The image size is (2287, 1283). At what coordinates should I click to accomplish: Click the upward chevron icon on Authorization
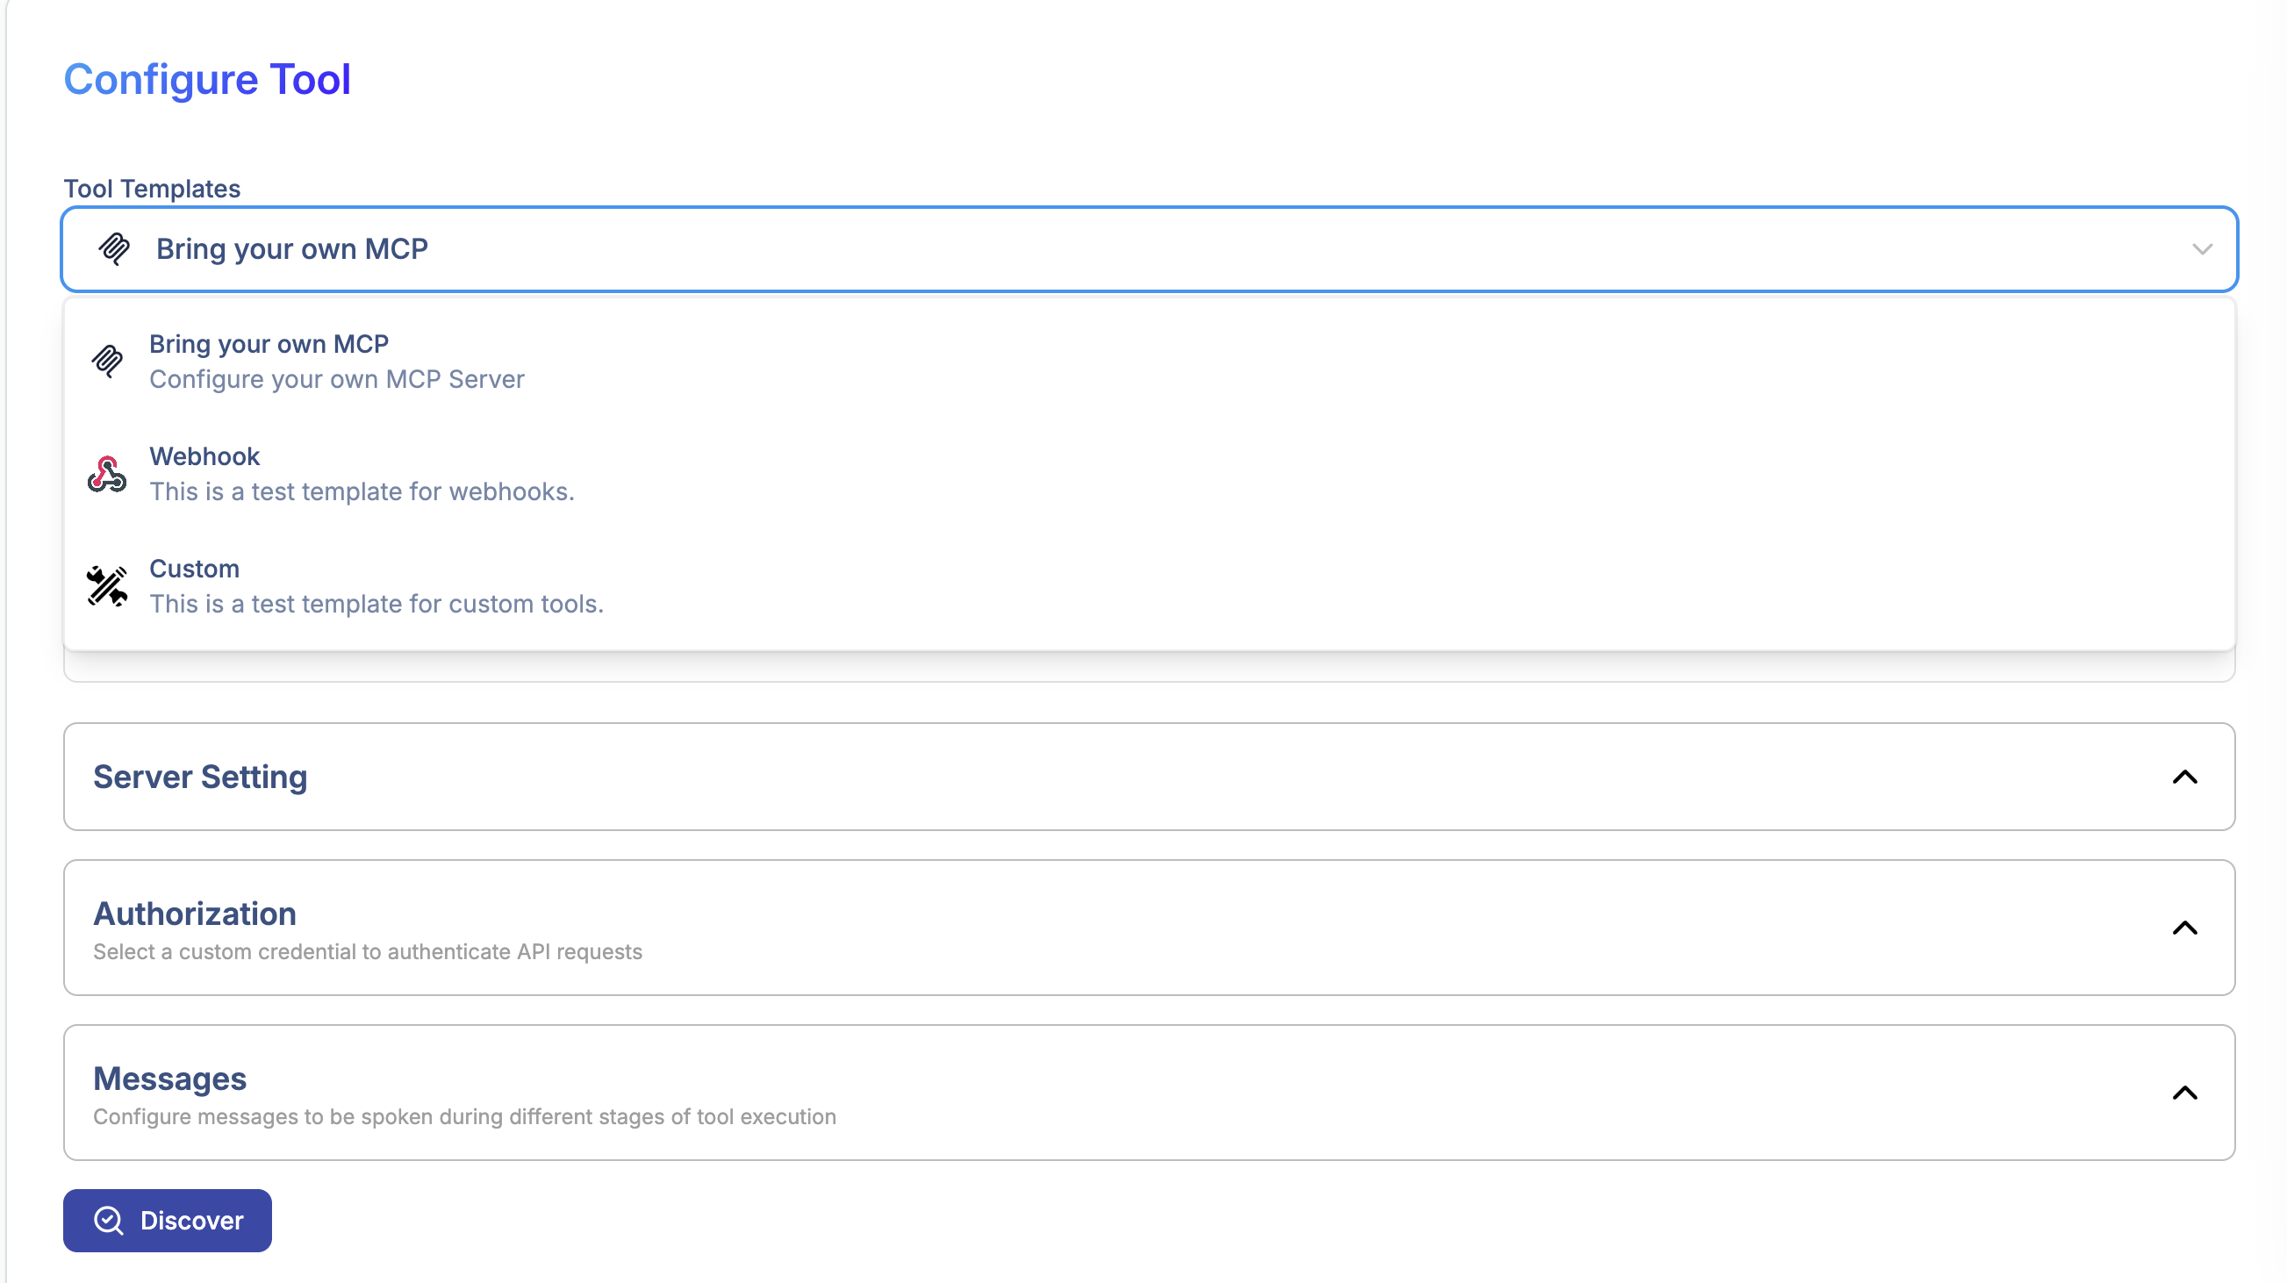click(2185, 928)
